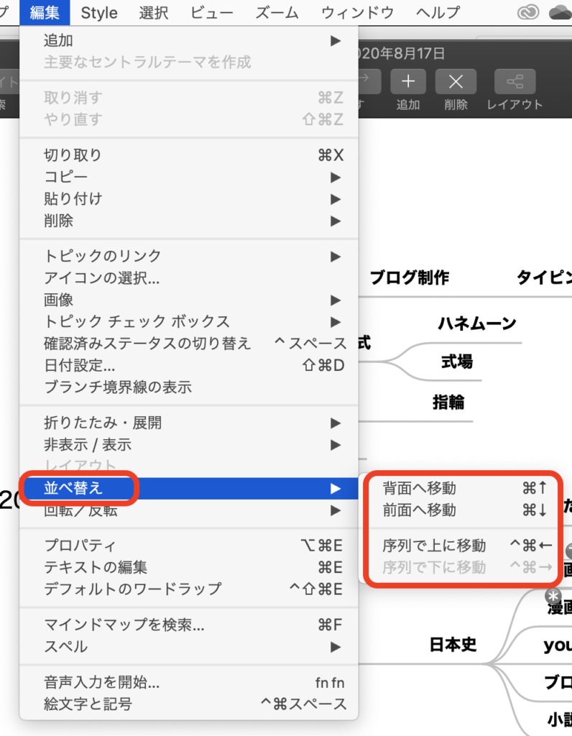Click the 削除 X toolbar icon

[x=456, y=81]
